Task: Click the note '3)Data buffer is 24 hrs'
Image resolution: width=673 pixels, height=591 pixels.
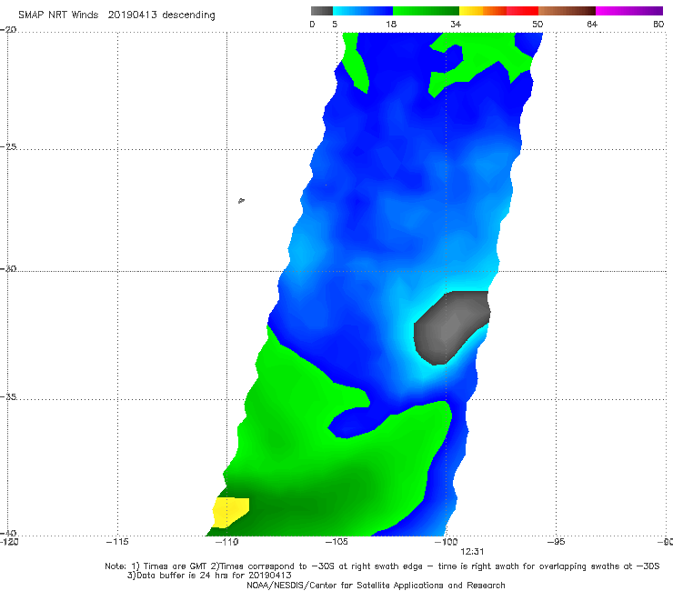Action: click(x=209, y=576)
